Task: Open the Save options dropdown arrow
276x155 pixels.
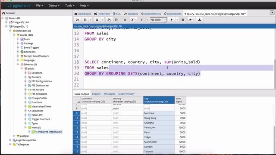Action: pos(91,20)
